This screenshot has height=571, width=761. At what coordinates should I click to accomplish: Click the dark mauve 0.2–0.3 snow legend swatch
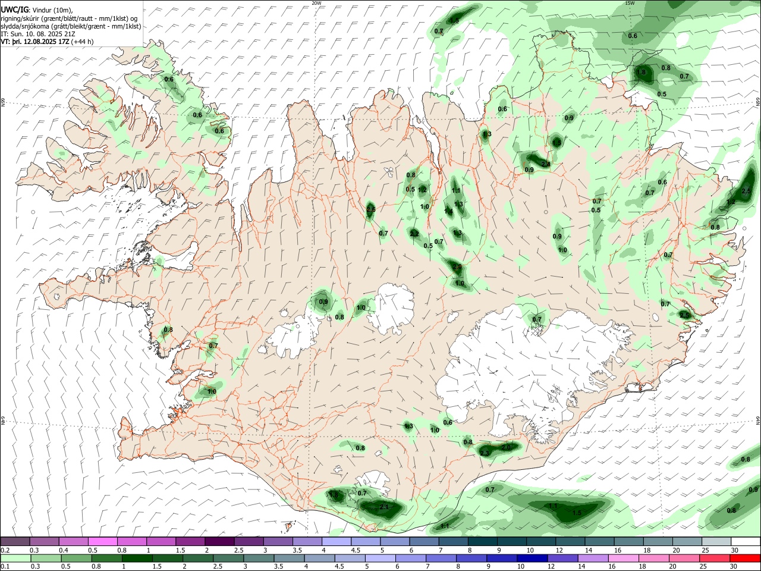(x=15, y=541)
